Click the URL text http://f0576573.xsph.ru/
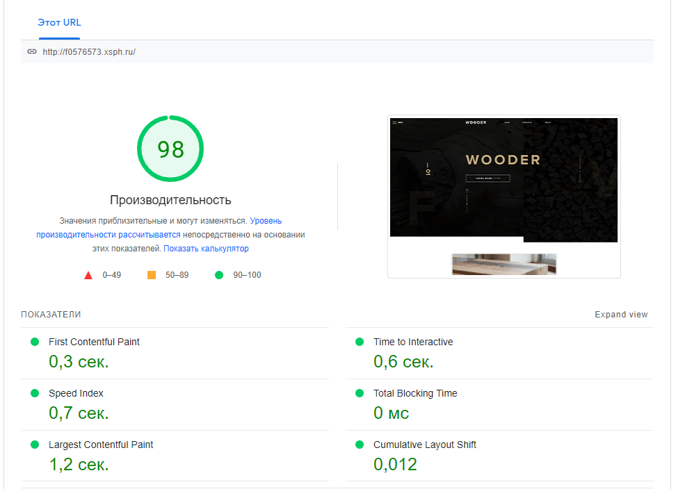This screenshot has height=489, width=676. click(x=89, y=52)
